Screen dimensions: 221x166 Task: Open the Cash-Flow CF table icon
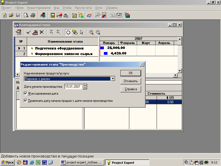coord(59,15)
